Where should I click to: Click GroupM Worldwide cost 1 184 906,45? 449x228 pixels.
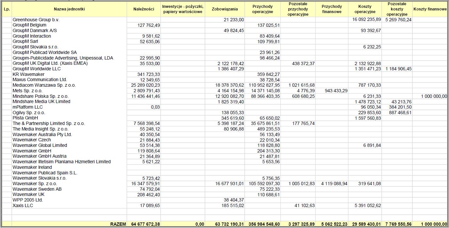(x=399, y=69)
